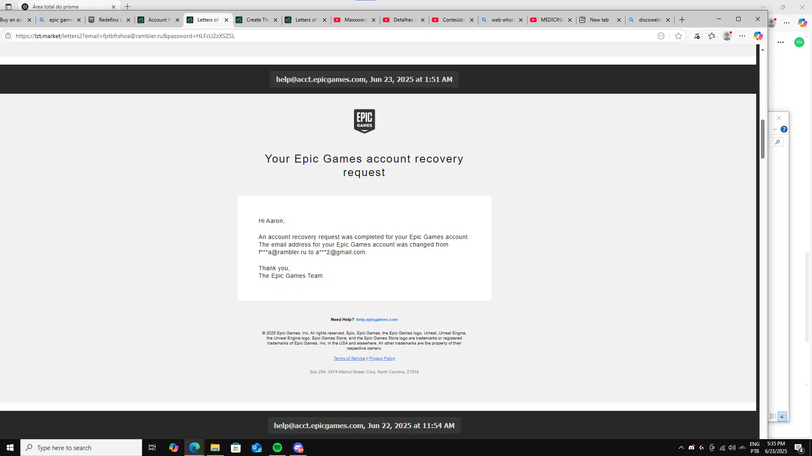Bookmark this page with the star icon
This screenshot has height=456, width=812.
pyautogui.click(x=678, y=36)
